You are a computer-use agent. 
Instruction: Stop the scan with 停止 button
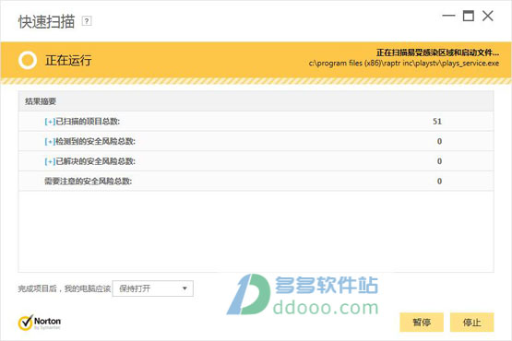pos(471,323)
